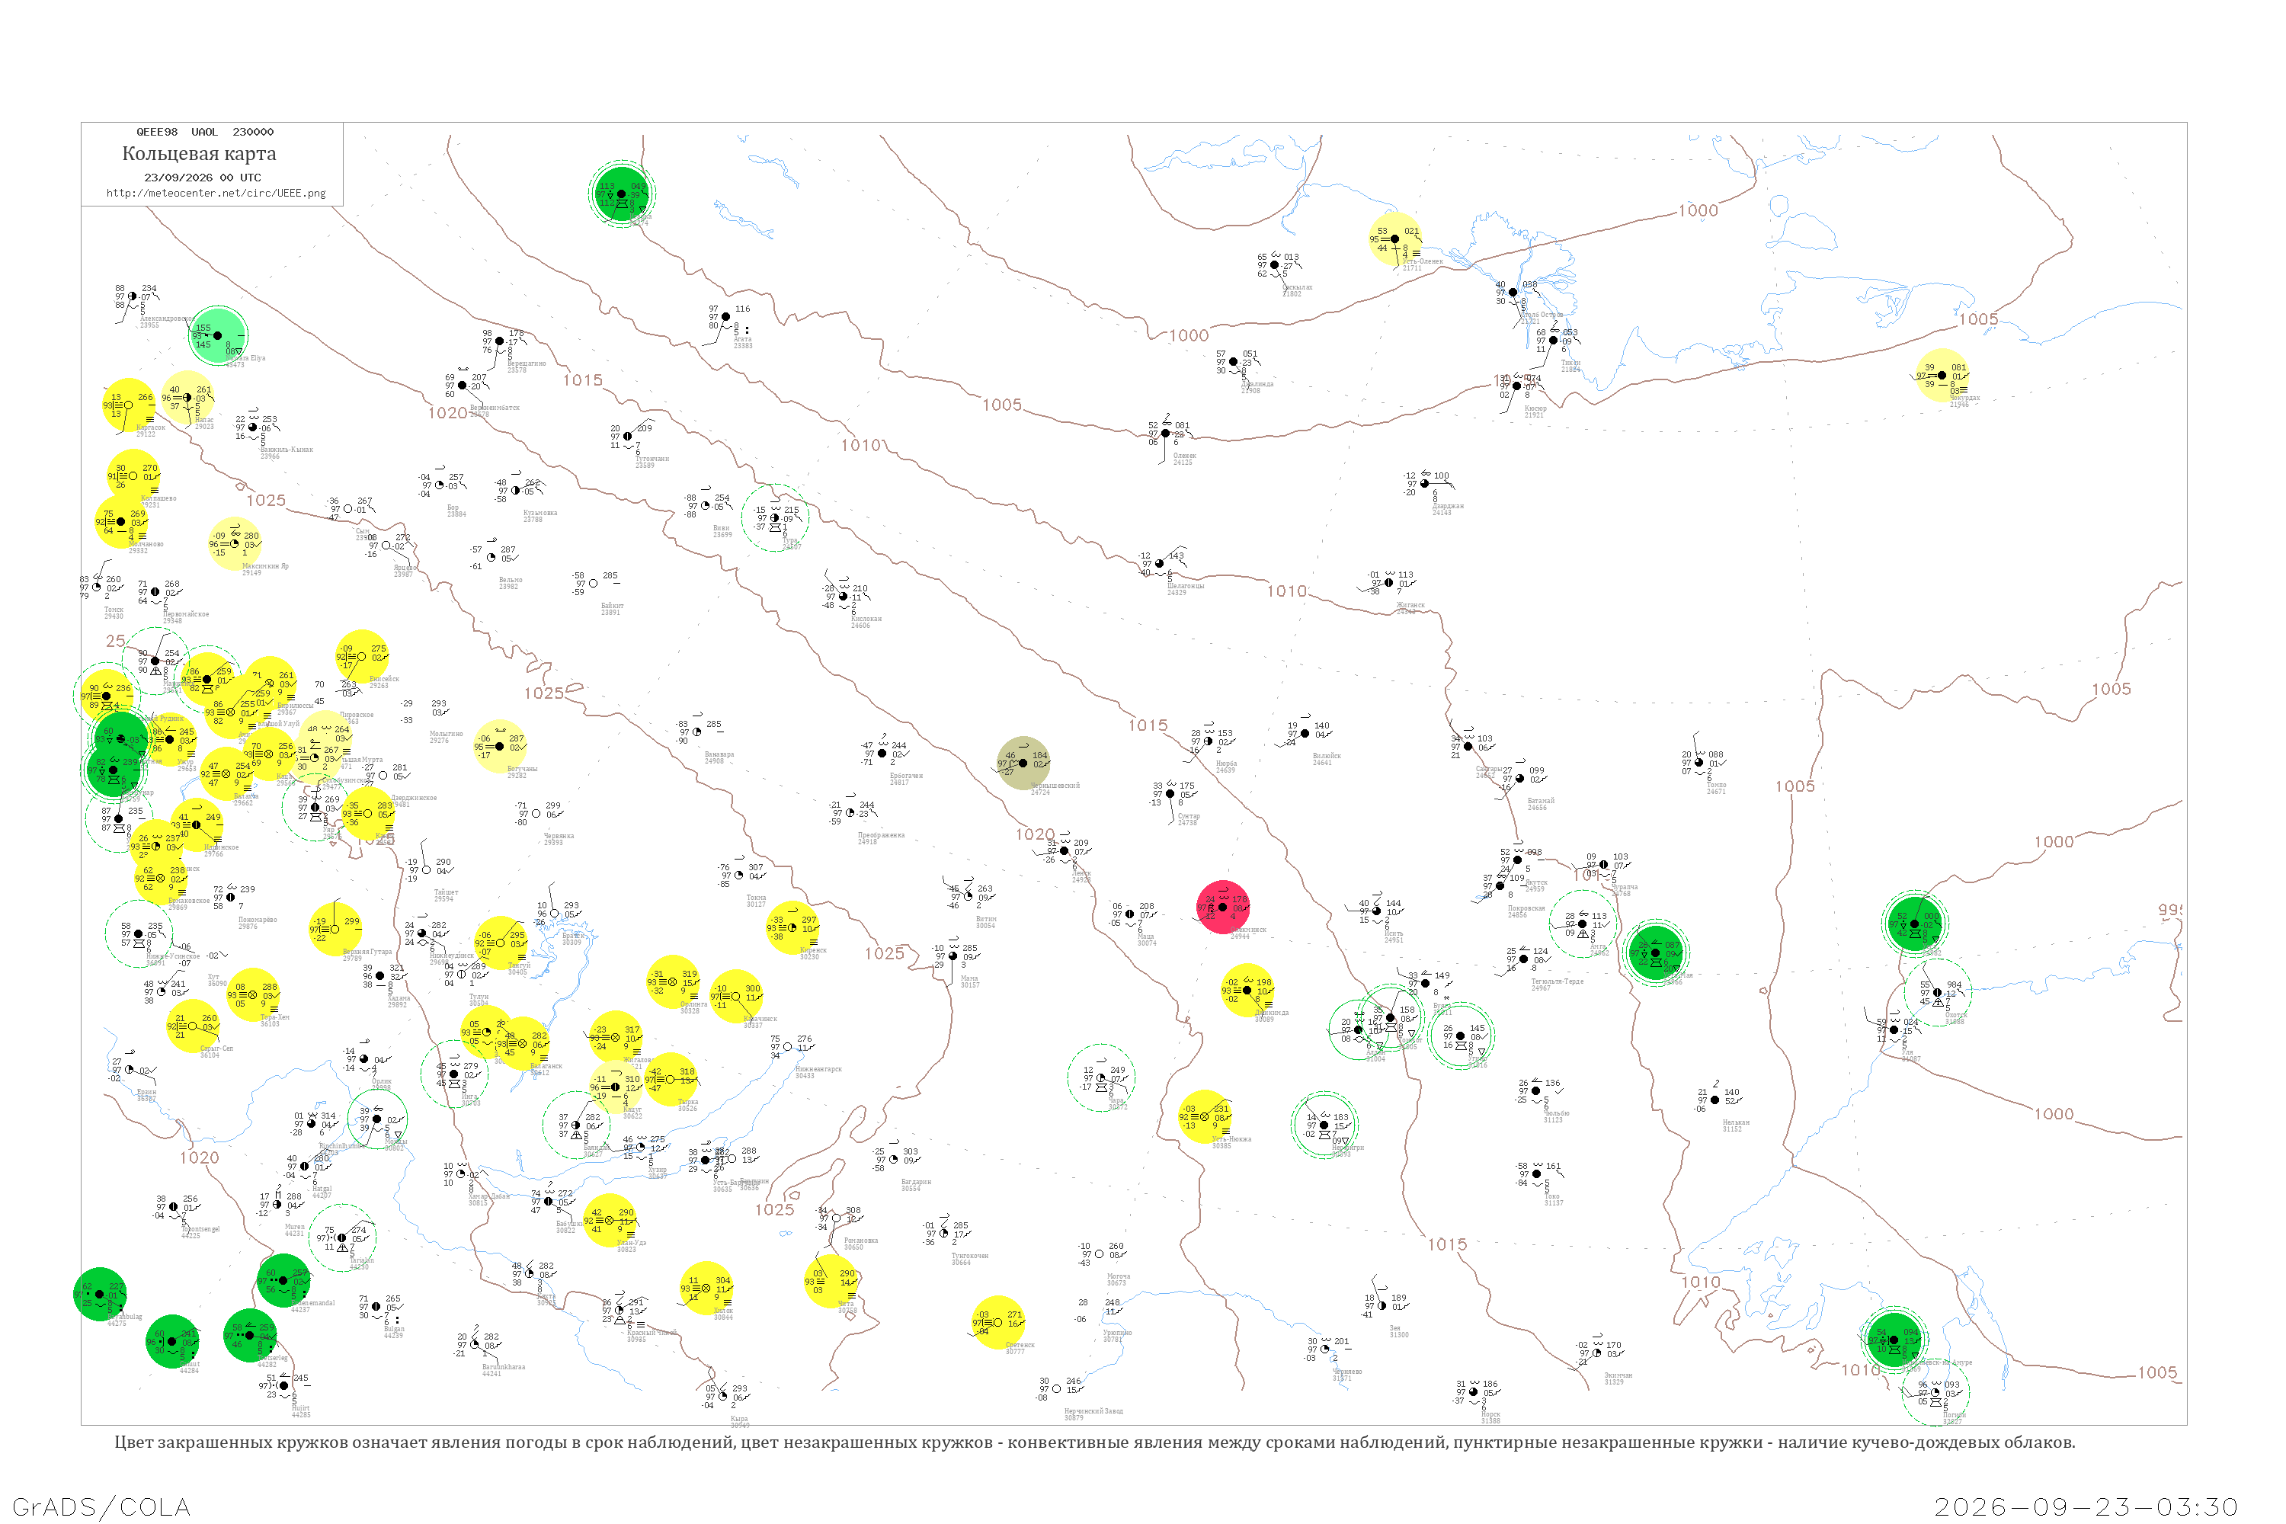
Task: Select the yellow Чокурдах station marker
Action: [x=1942, y=375]
